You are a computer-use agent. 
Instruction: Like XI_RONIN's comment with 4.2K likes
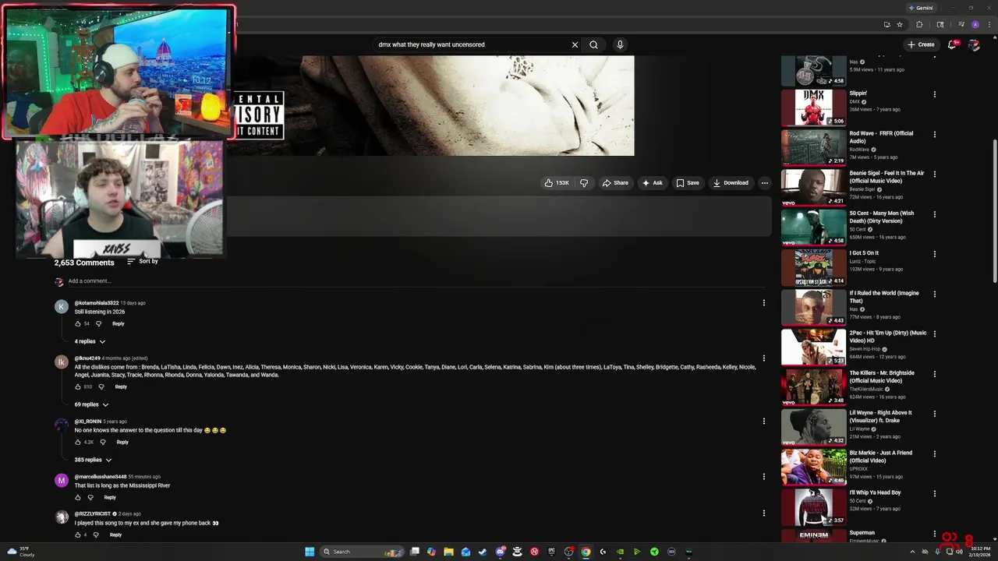[78, 442]
